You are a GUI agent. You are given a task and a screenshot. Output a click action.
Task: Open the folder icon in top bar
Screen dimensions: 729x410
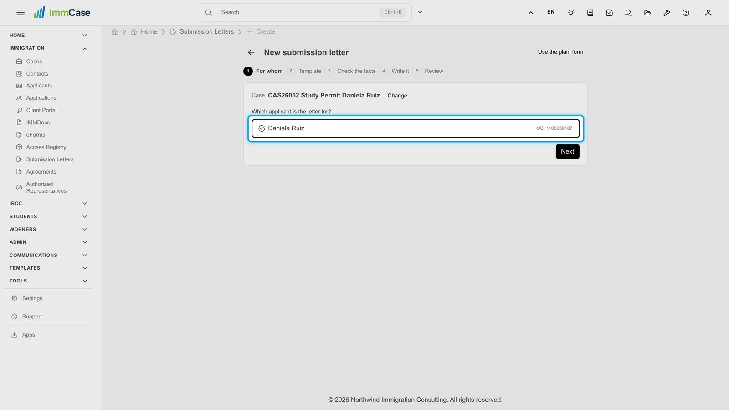coord(647,13)
